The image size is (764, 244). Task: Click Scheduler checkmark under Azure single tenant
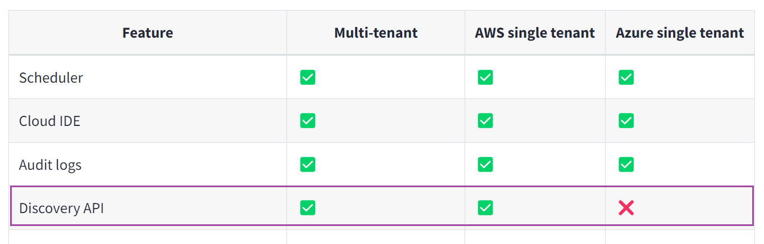point(626,78)
